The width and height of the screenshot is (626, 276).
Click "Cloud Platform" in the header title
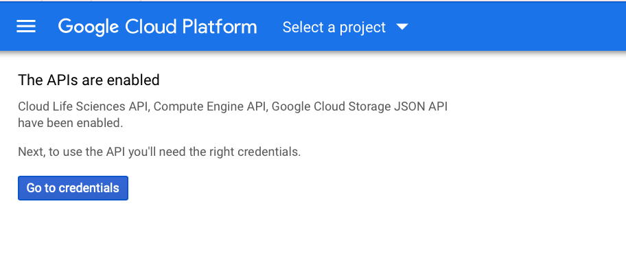pos(191,27)
